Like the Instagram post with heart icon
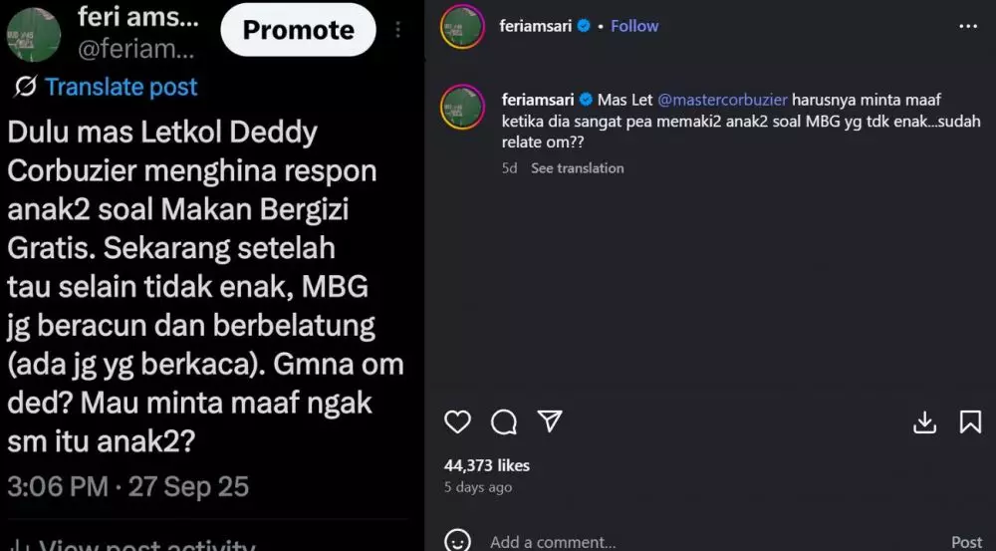The height and width of the screenshot is (551, 996). 457,422
